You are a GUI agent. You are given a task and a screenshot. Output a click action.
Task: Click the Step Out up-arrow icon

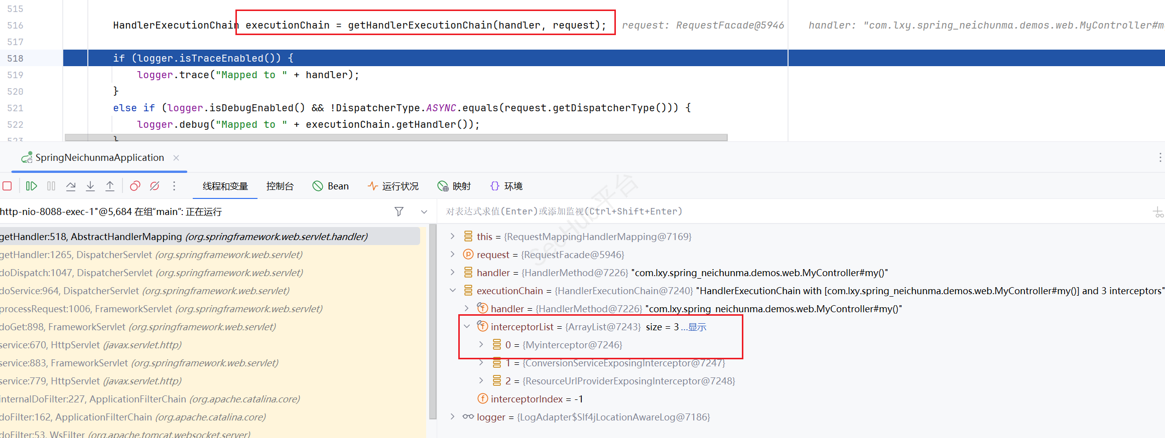(x=110, y=186)
